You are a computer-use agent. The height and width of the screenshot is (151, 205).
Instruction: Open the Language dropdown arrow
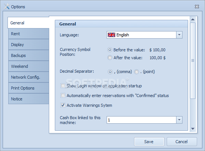pyautogui.click(x=179, y=35)
